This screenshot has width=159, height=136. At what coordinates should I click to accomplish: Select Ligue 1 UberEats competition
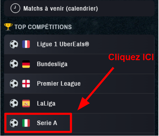click(x=63, y=45)
